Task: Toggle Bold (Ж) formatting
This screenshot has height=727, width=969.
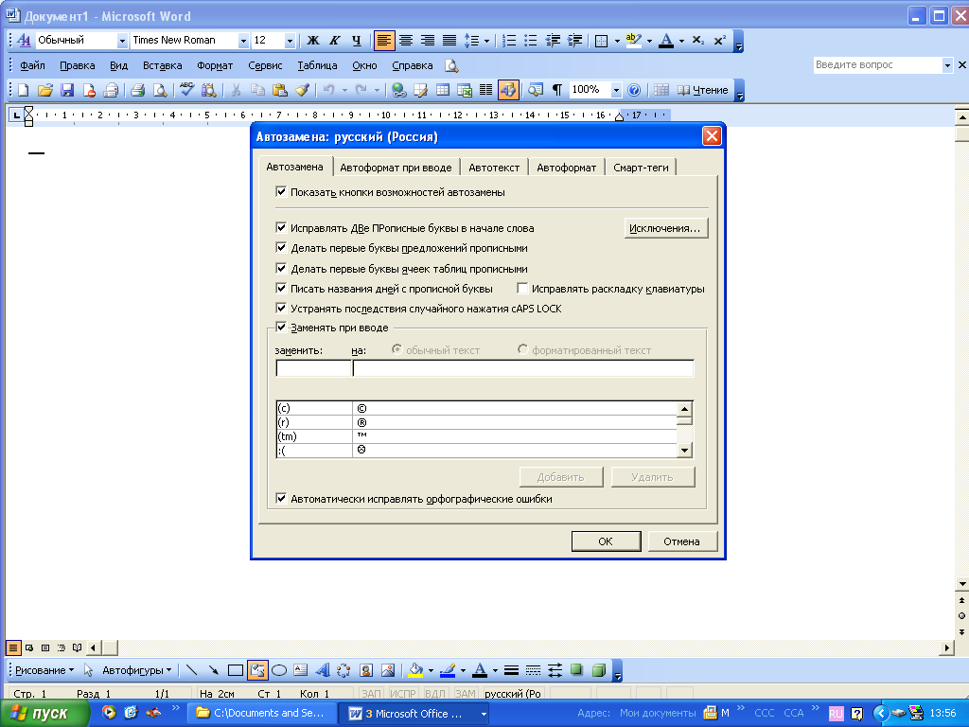Action: [x=313, y=41]
